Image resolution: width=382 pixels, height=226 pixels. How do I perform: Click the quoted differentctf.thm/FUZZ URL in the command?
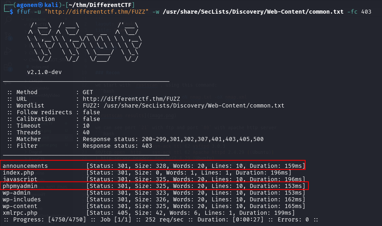97,12
